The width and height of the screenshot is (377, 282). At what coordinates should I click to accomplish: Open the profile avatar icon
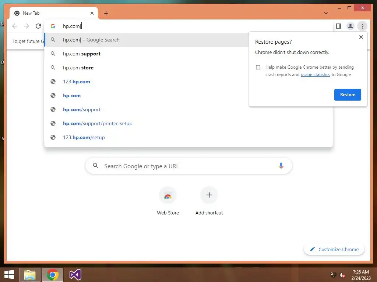[350, 26]
